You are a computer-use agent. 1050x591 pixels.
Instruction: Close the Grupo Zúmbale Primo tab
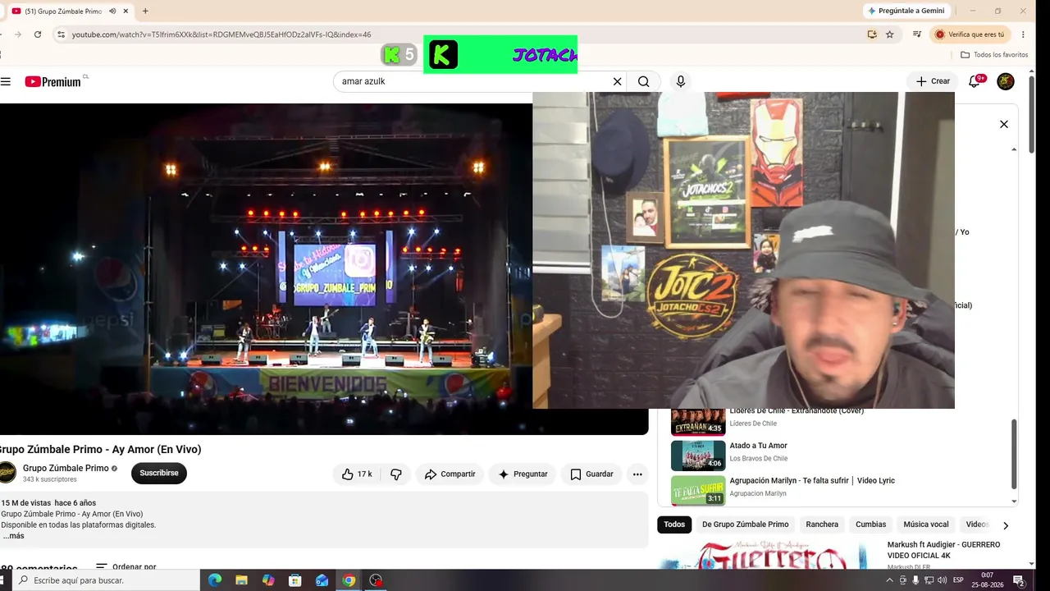click(126, 11)
